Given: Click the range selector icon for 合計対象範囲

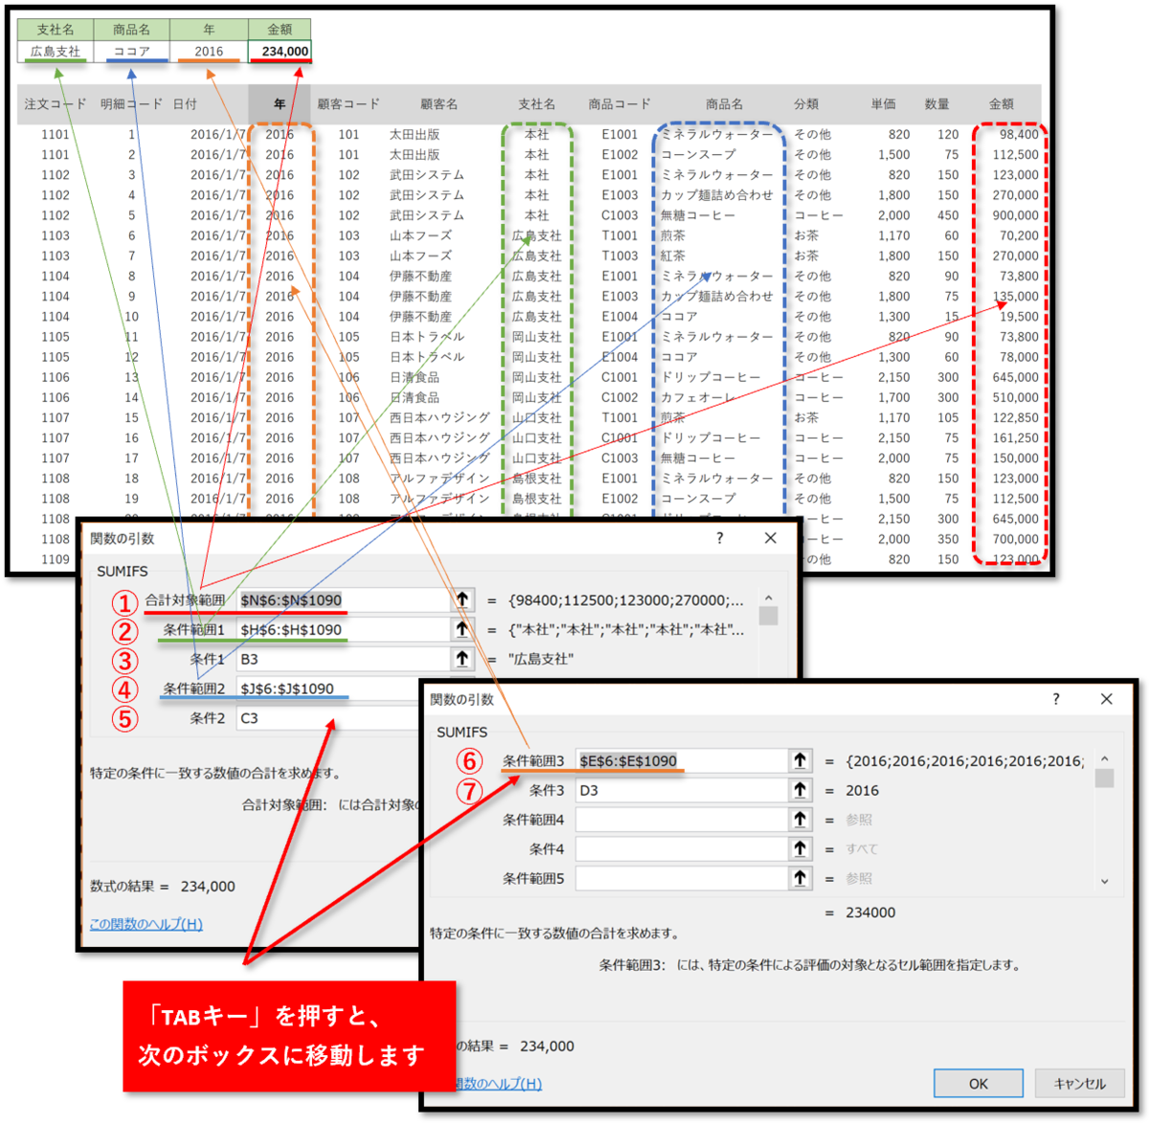Looking at the screenshot, I should coord(462,600).
